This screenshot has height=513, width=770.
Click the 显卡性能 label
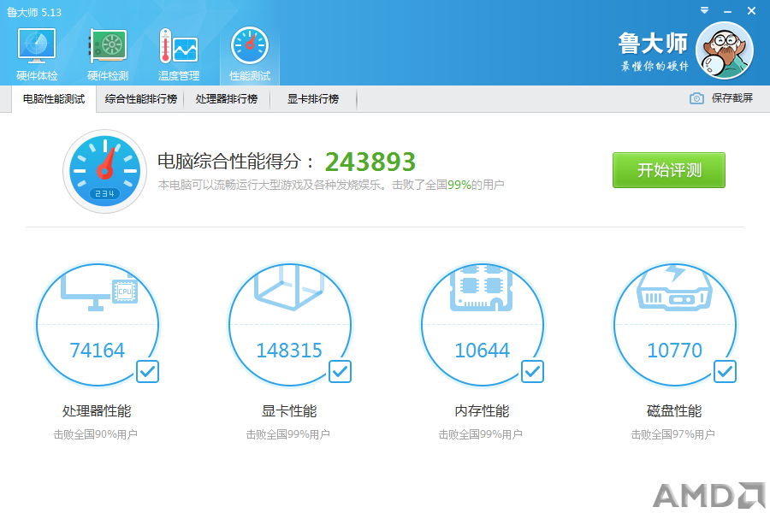[289, 411]
